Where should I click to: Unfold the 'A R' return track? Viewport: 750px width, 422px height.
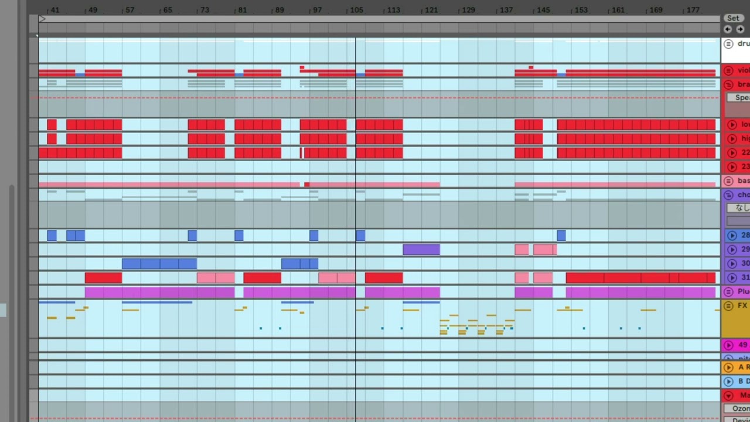(x=728, y=367)
